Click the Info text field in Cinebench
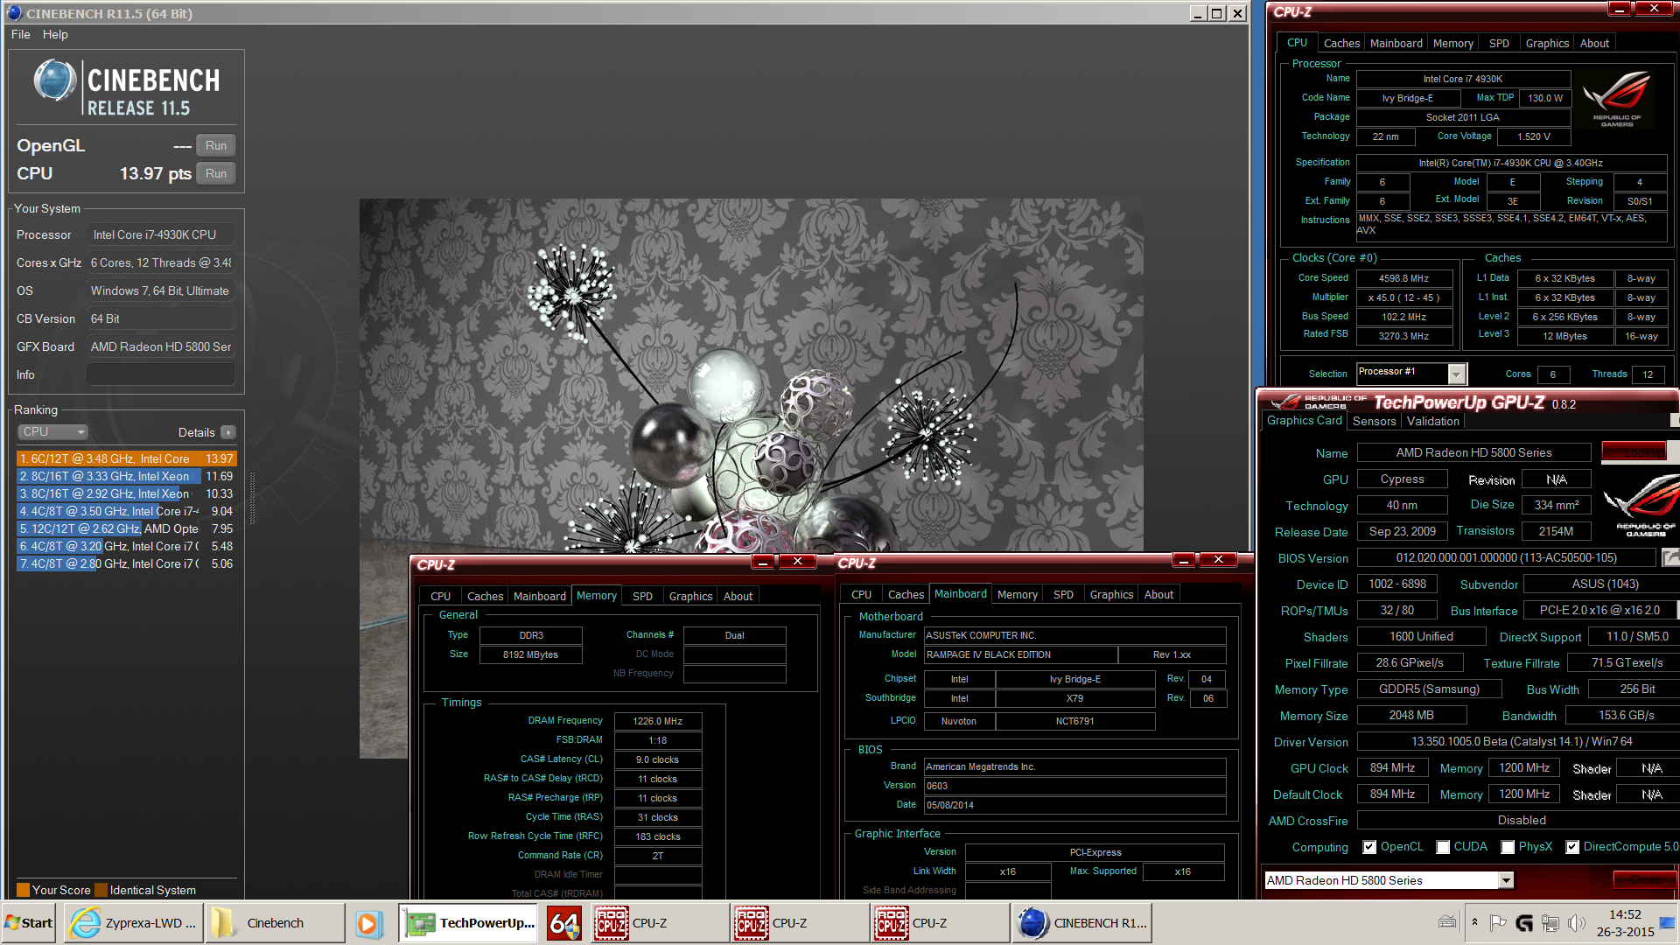The height and width of the screenshot is (945, 1680). coord(161,374)
